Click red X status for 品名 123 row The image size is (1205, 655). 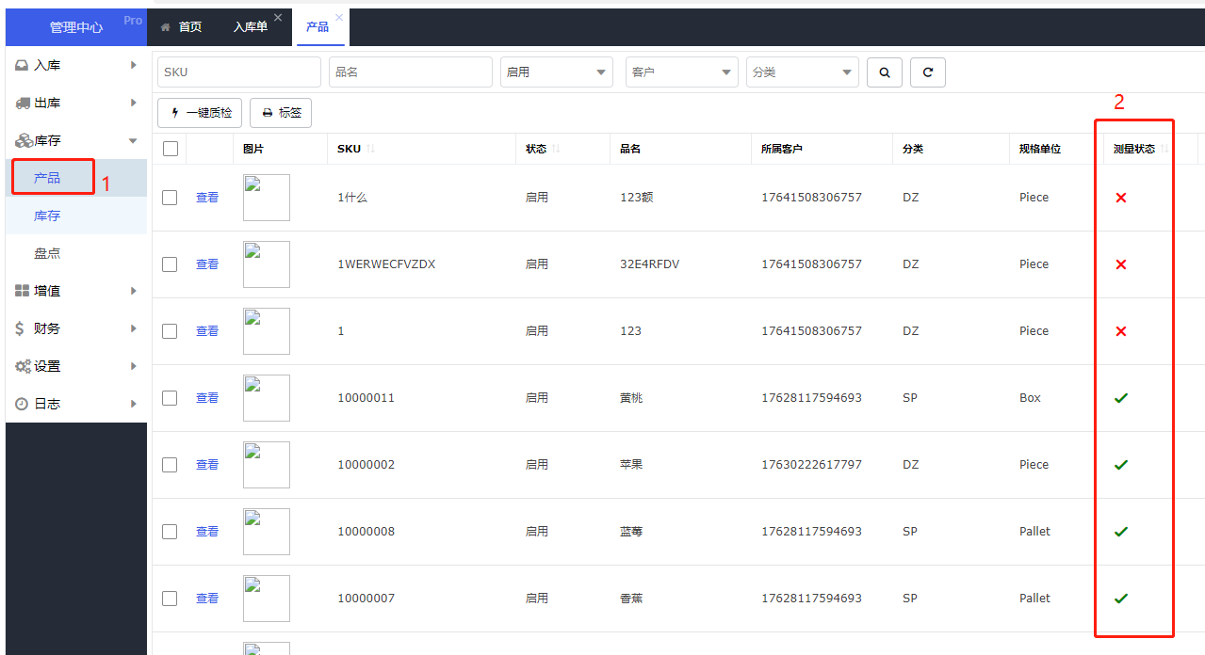[1121, 331]
